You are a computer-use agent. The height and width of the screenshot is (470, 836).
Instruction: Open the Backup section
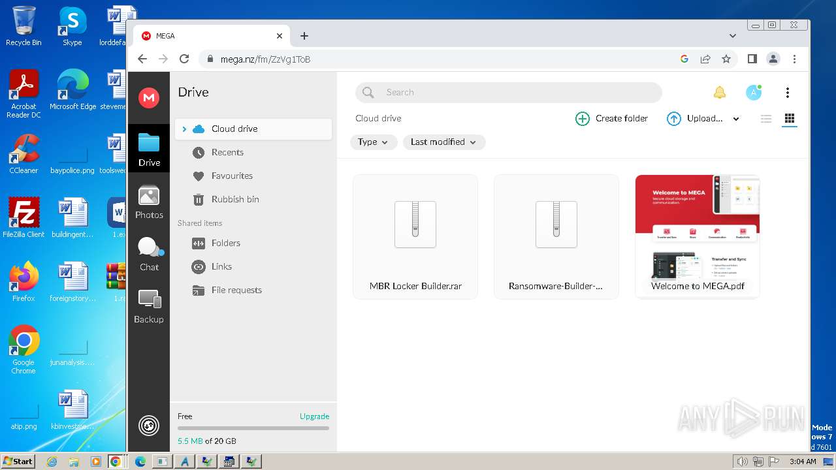coord(149,306)
